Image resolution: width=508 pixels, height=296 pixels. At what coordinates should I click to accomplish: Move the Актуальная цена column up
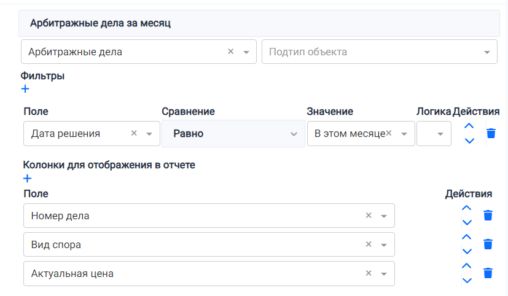[x=466, y=266]
